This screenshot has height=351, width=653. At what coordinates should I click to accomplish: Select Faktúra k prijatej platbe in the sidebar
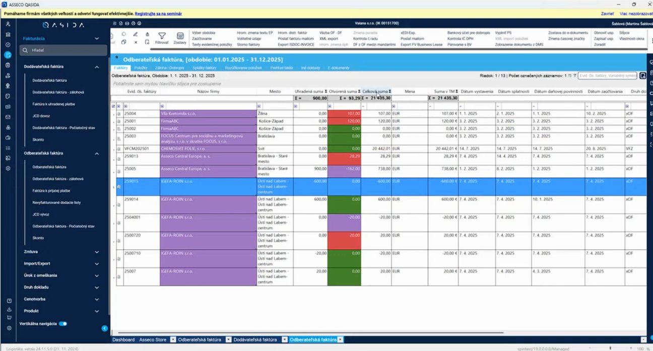pyautogui.click(x=51, y=190)
